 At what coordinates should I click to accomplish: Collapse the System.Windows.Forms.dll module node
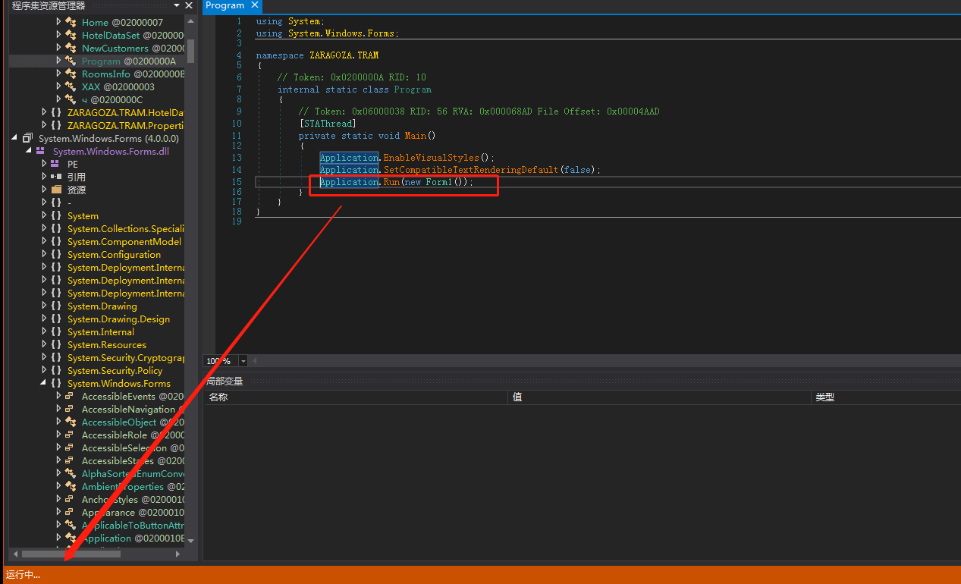[x=30, y=151]
